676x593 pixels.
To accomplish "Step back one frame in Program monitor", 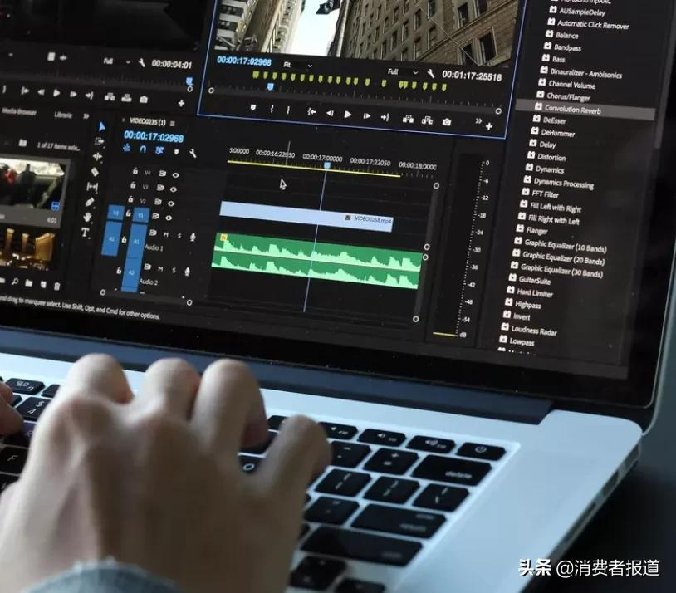I will [x=330, y=114].
